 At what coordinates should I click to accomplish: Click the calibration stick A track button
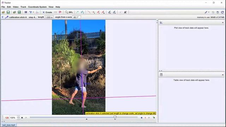pyautogui.click(x=16, y=17)
